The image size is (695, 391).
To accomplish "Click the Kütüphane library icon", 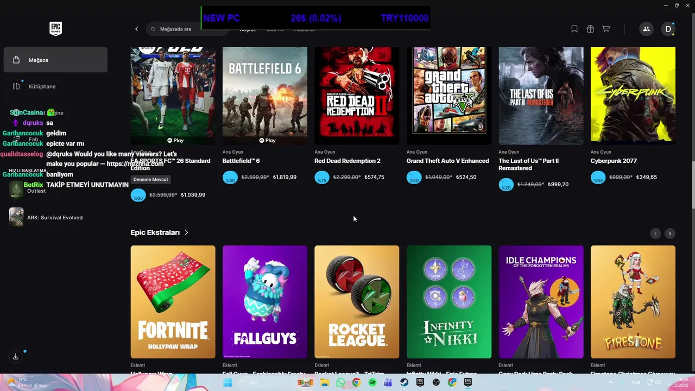I will (16, 86).
